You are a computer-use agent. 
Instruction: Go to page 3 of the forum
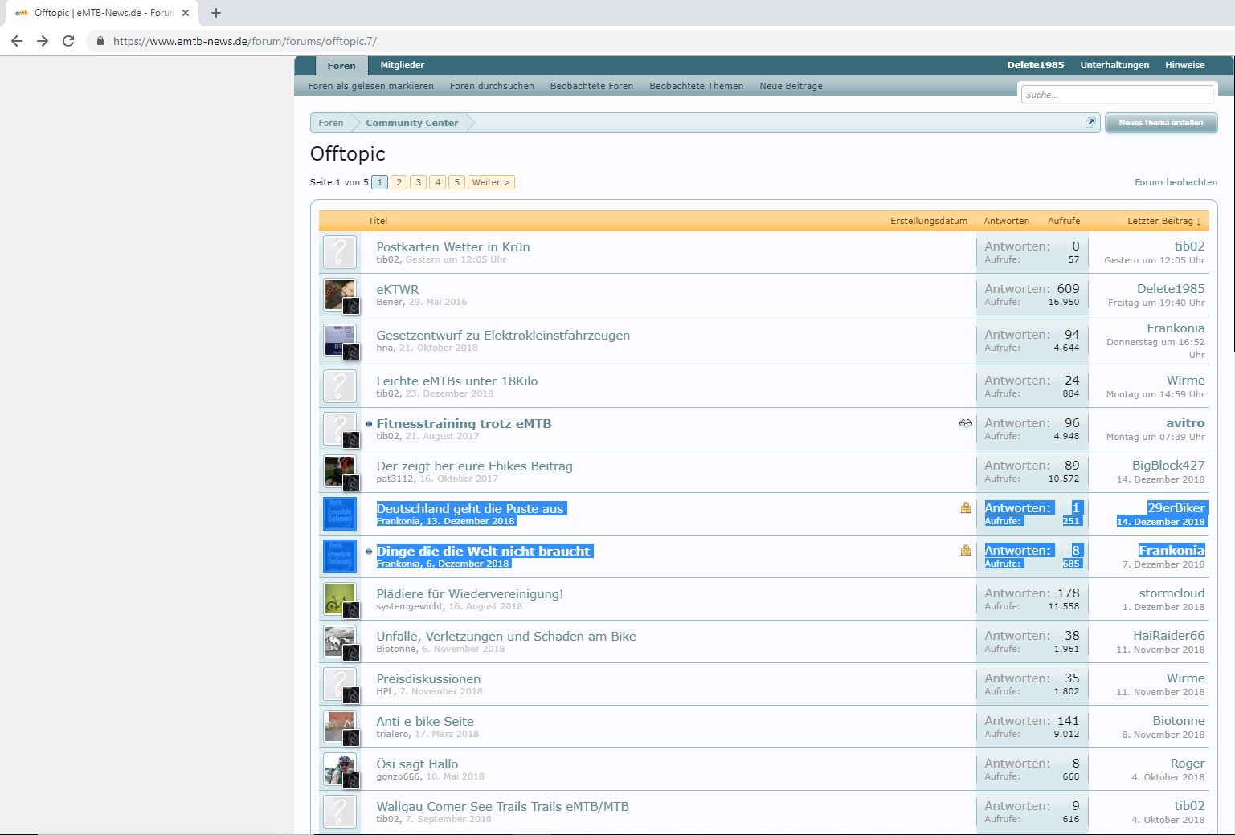[x=418, y=182]
